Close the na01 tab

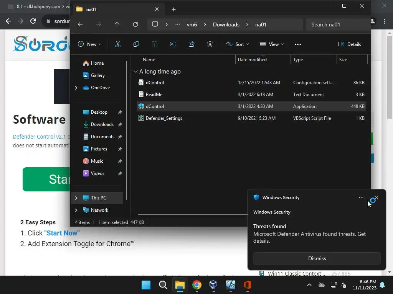[157, 9]
